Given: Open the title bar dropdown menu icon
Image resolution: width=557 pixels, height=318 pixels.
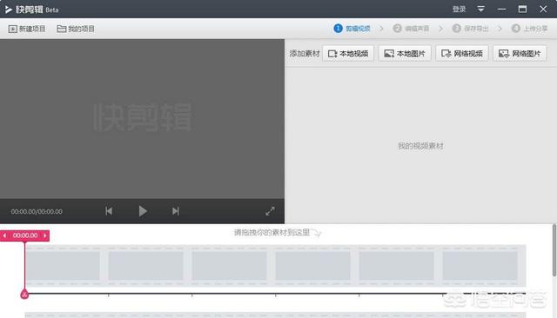Looking at the screenshot, I should point(480,9).
